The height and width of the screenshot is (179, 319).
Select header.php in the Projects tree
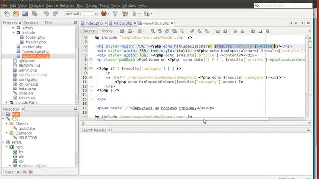36,42
